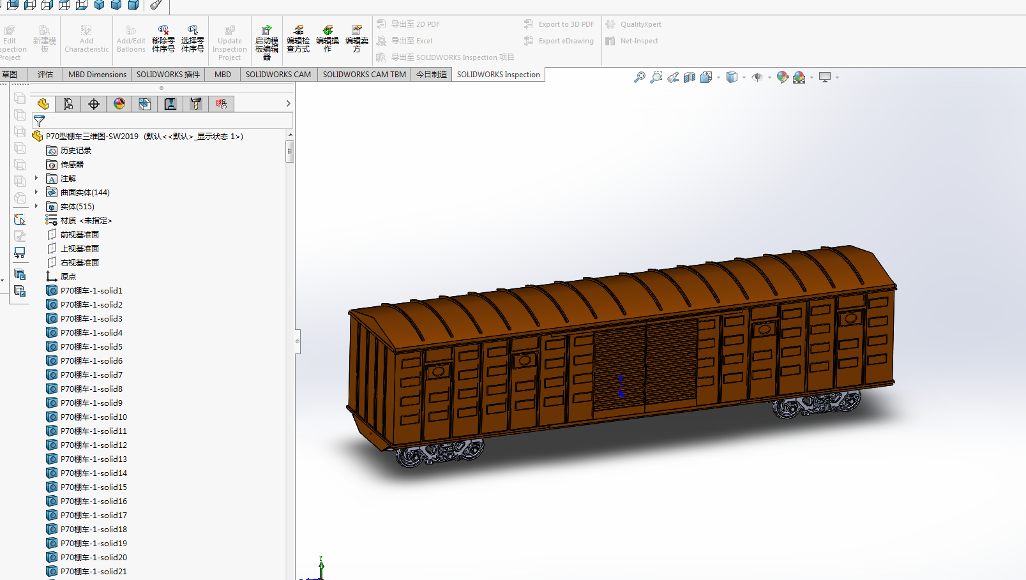Open the DisplayManager color ball tab
The height and width of the screenshot is (580, 1026).
(x=119, y=104)
